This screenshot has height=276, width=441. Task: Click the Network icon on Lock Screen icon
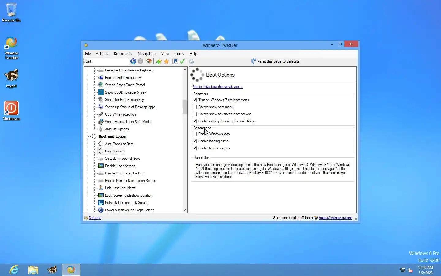[x=101, y=203]
